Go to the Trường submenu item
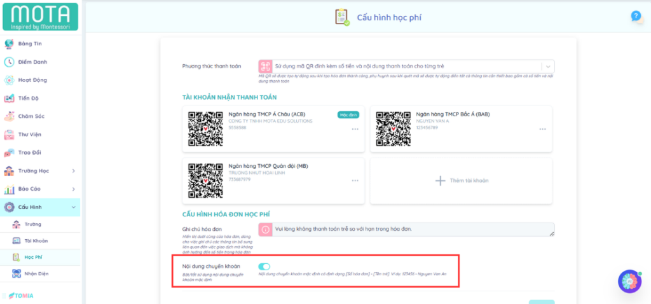 pyautogui.click(x=32, y=225)
